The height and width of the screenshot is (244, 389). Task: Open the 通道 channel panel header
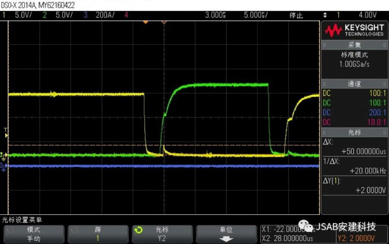click(354, 84)
